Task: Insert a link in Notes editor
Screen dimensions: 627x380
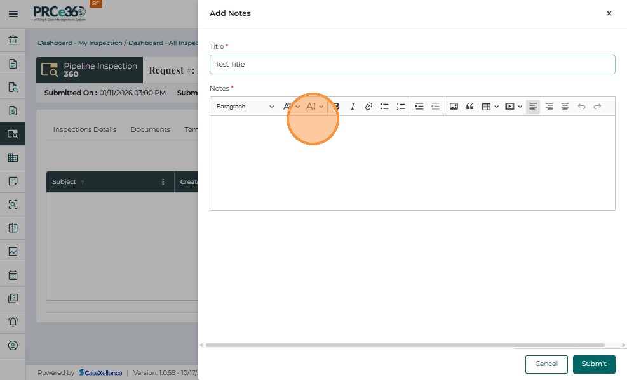Action: coord(368,107)
